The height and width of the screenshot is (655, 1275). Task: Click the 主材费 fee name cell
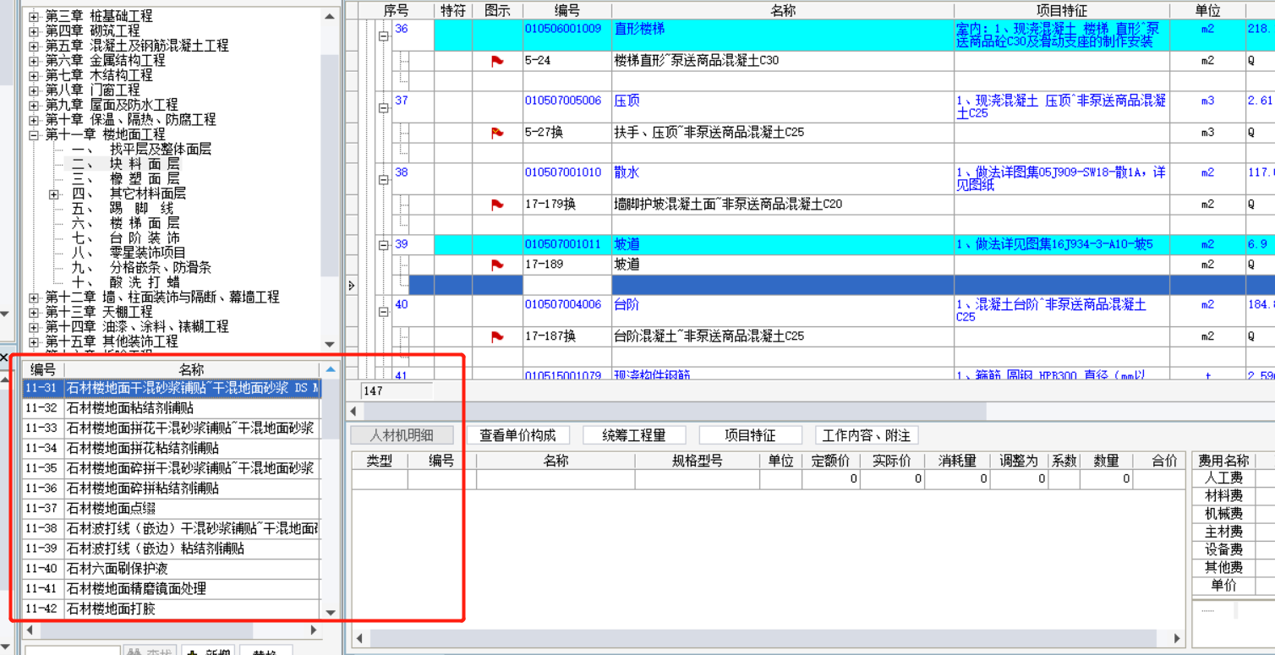point(1223,532)
